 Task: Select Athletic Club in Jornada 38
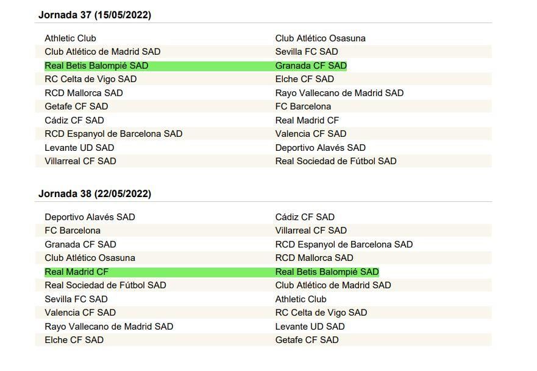tap(301, 299)
